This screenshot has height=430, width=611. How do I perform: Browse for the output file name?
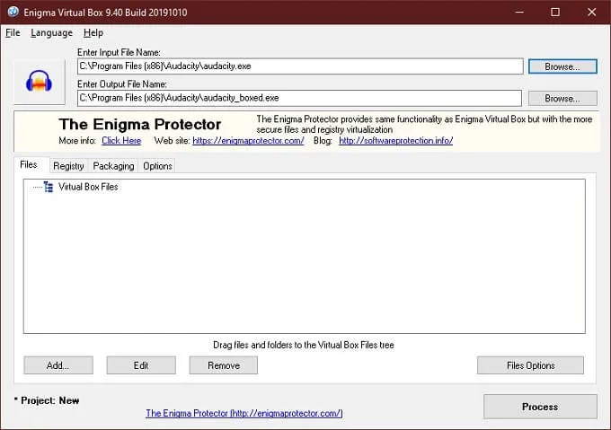[562, 98]
